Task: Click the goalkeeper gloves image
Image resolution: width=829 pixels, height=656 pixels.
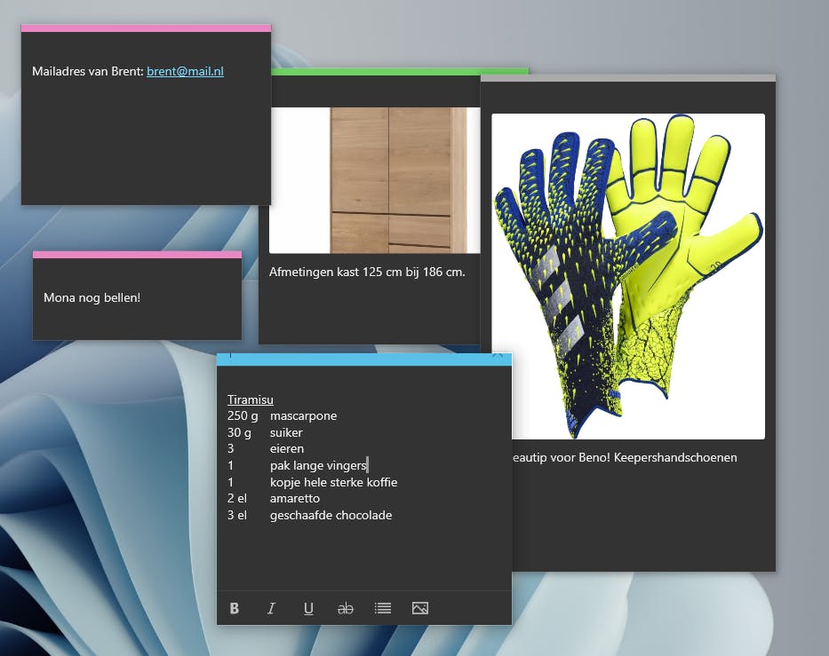Action: 628,276
